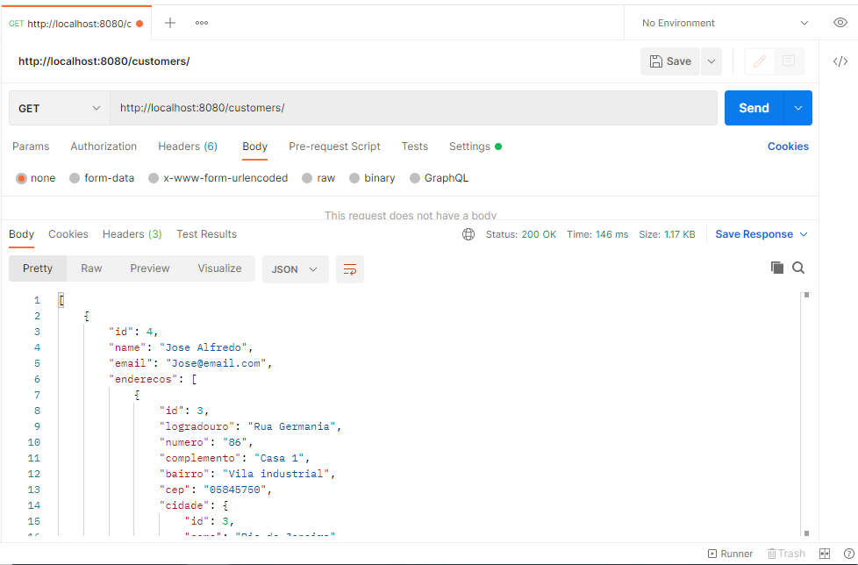Switch to Pretty response view
This screenshot has height=565, width=858.
(38, 268)
